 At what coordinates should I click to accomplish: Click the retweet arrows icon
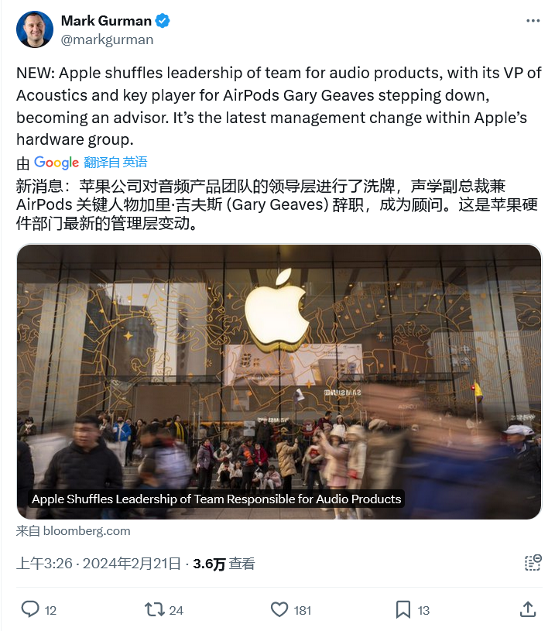pos(155,609)
